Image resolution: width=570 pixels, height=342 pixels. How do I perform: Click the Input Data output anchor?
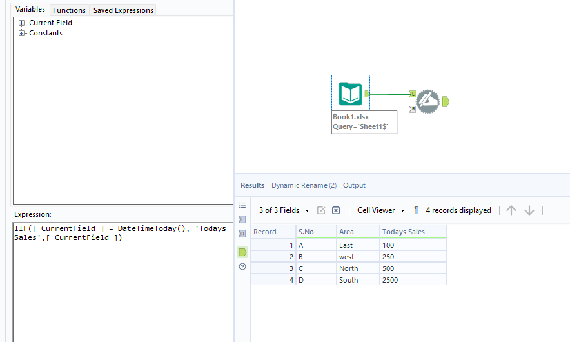367,94
